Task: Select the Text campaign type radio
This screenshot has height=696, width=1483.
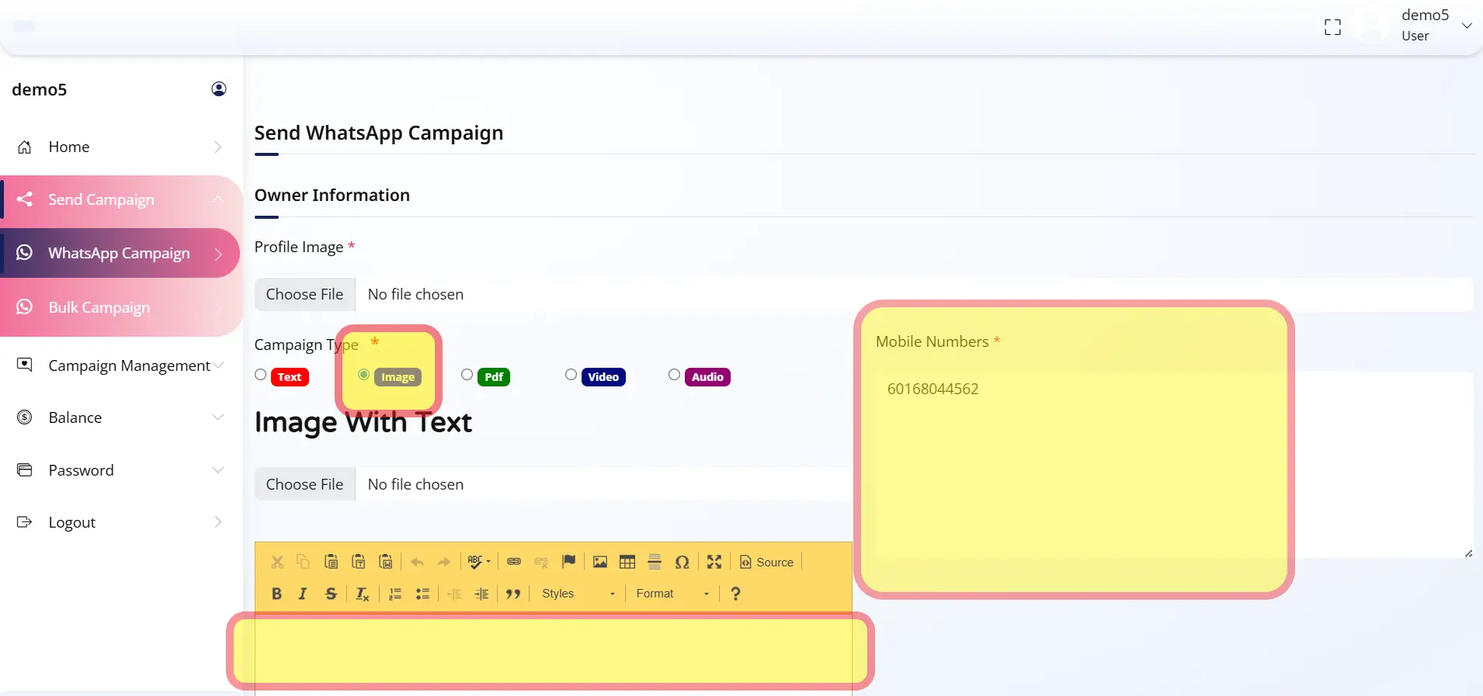Action: 261,375
